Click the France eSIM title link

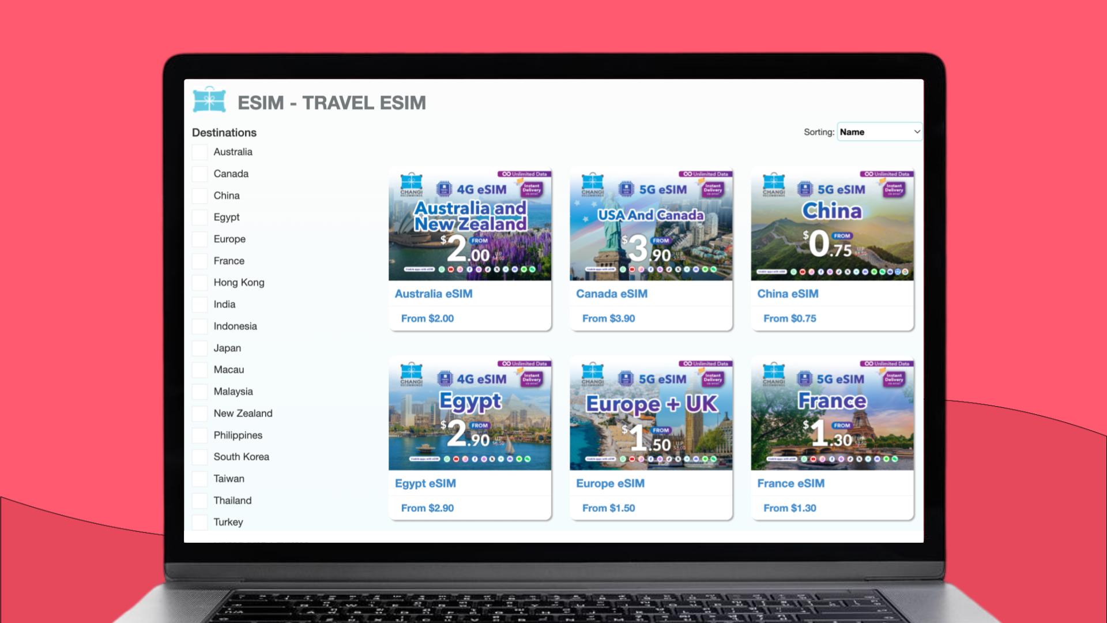click(x=790, y=483)
